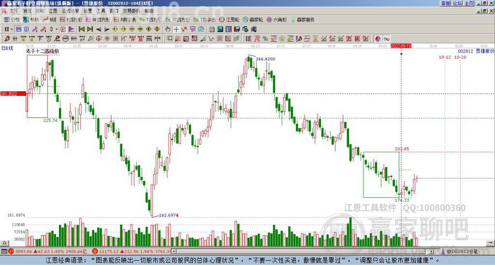This screenshot has width=495, height=265.
Task: Jump to first bar with skip-back icon
Action: tap(81, 29)
